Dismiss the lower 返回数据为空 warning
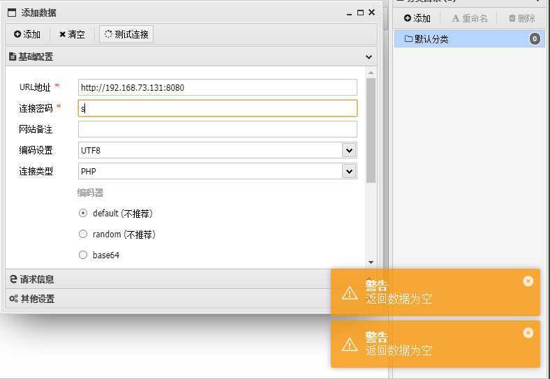This screenshot has width=550, height=379. point(528,333)
